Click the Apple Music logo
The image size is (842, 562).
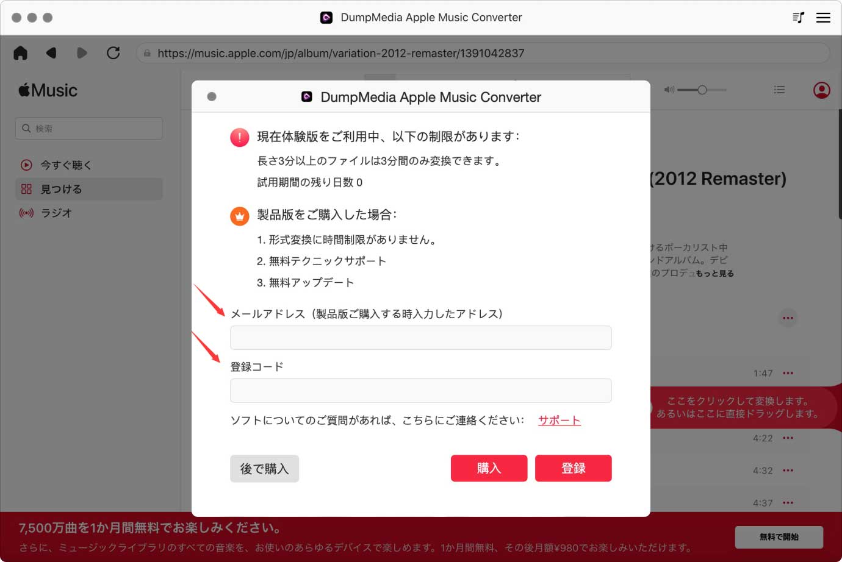click(48, 90)
